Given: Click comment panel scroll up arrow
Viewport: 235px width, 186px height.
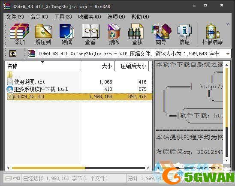Looking at the screenshot, I should pos(226,65).
